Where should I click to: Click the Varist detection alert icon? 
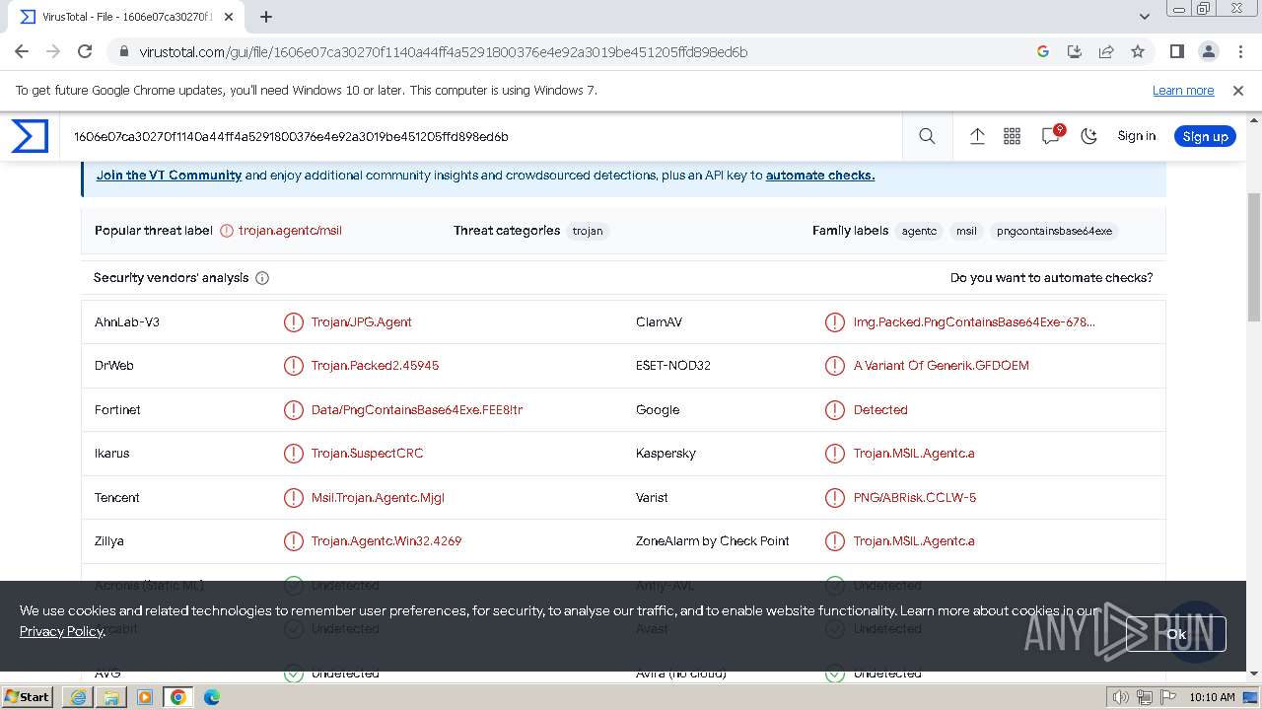835,497
